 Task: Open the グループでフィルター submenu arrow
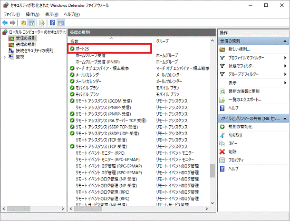click(285, 74)
